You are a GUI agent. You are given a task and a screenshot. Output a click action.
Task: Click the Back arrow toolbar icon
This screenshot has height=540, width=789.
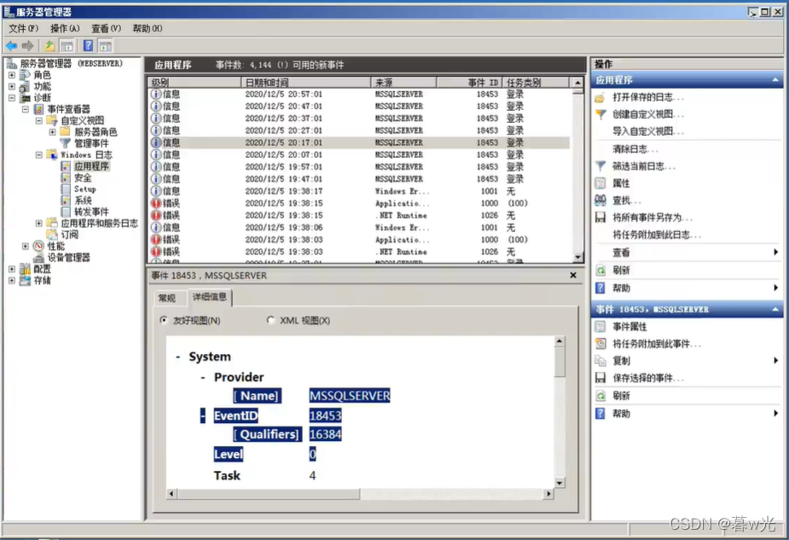tap(12, 46)
